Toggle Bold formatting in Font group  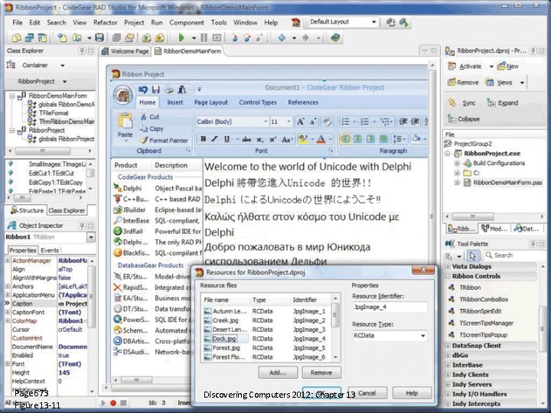click(x=203, y=139)
